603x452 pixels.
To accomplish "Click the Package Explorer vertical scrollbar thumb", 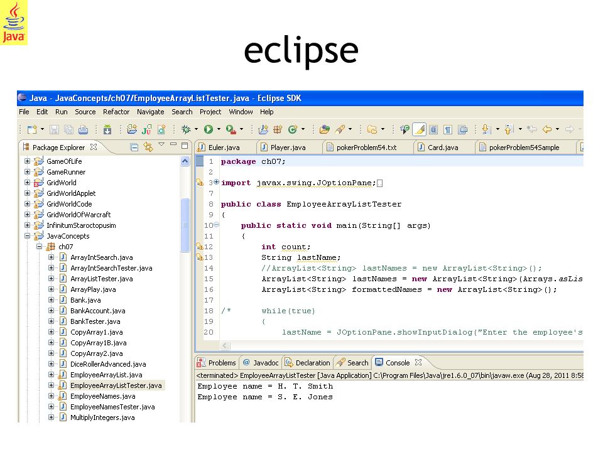I will pyautogui.click(x=185, y=225).
